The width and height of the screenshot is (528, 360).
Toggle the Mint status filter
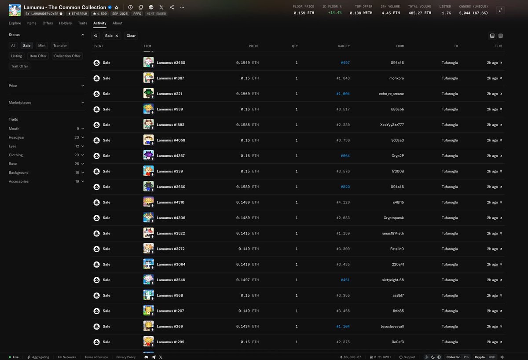42,45
